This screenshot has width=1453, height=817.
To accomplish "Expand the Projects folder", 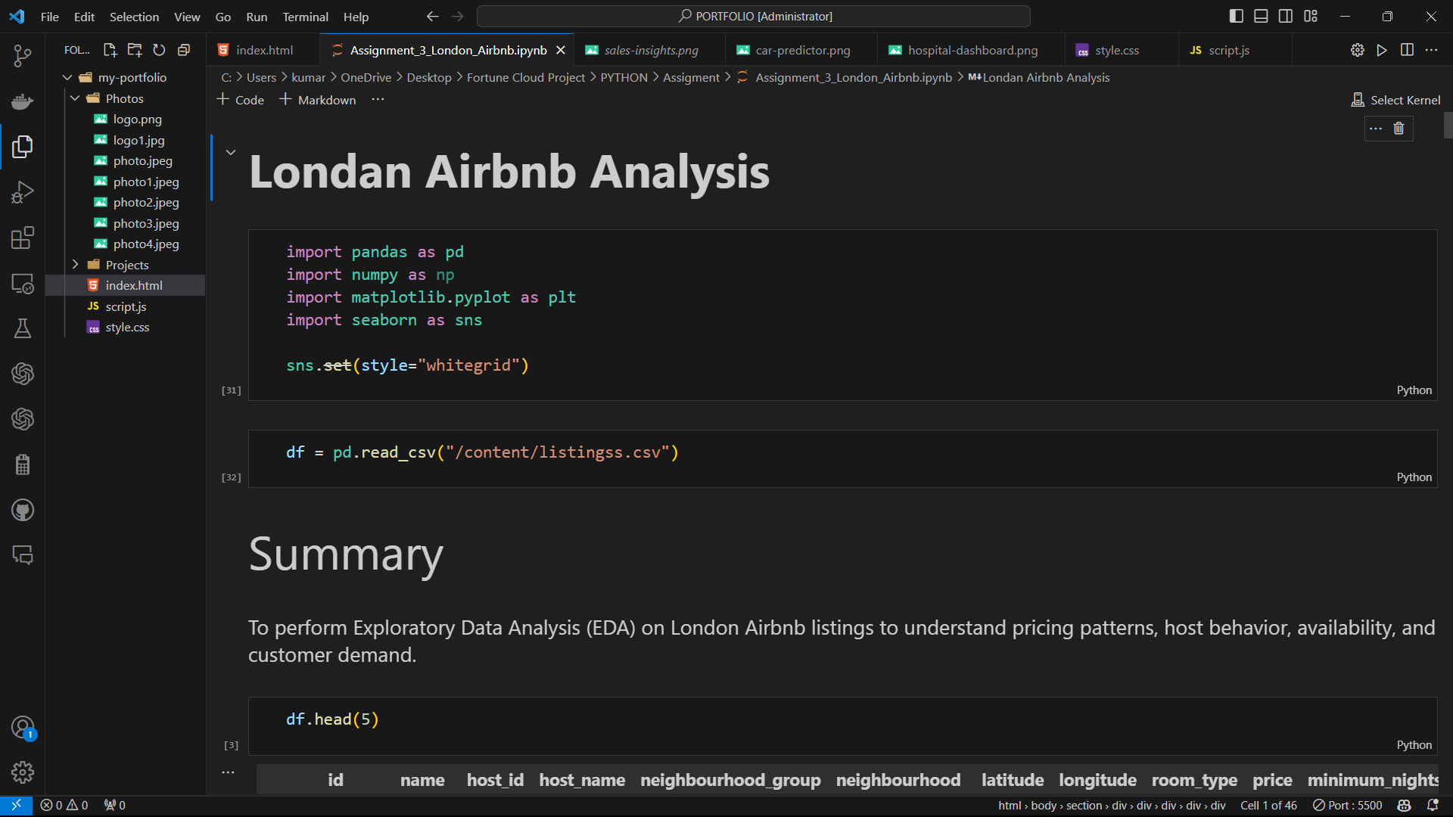I will (x=75, y=265).
